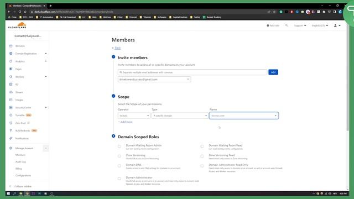Reload the page in the browser
354x199 pixels.
[x=20, y=12]
